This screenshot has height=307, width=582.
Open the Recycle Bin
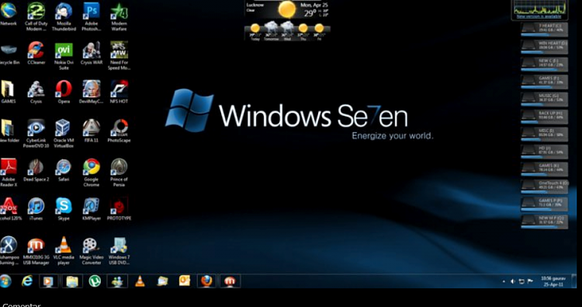pyautogui.click(x=9, y=54)
